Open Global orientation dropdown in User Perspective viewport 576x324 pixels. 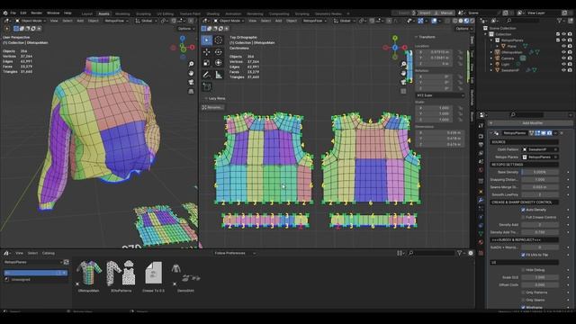point(146,21)
